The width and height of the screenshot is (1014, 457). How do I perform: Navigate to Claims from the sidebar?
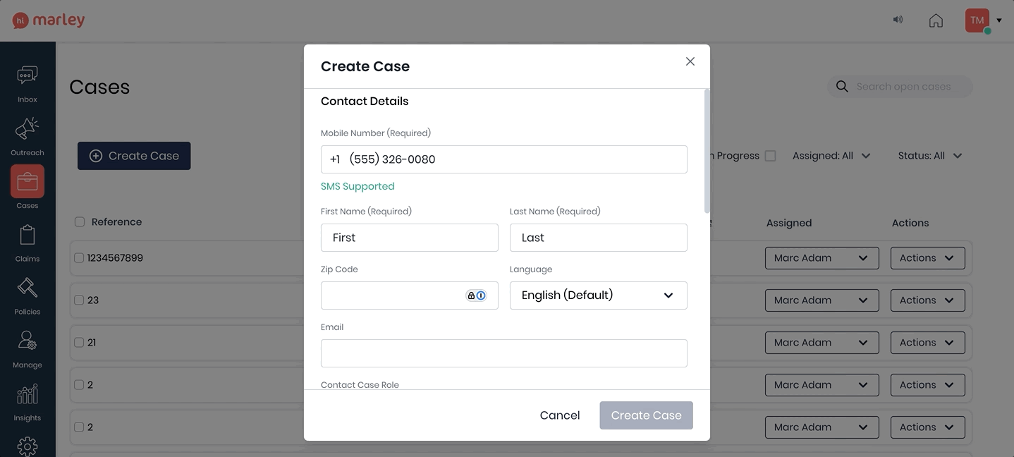(27, 240)
